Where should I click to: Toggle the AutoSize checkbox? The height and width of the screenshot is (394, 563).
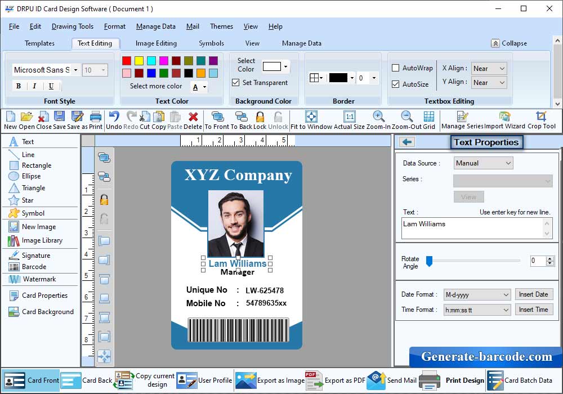395,84
